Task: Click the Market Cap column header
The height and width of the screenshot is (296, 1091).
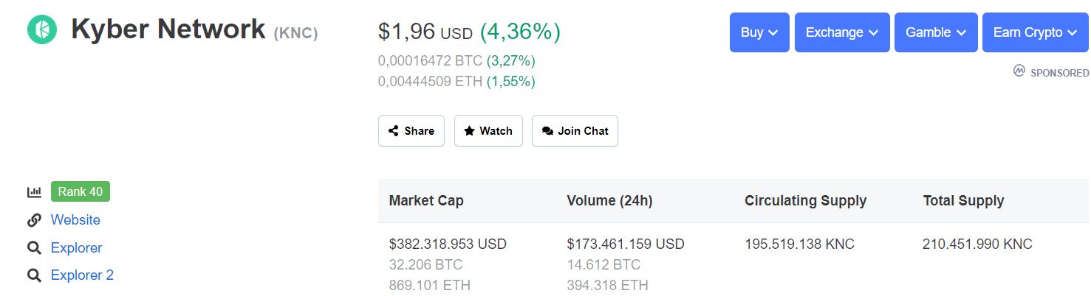Action: pyautogui.click(x=426, y=201)
